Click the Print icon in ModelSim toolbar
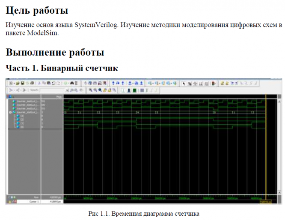This screenshot has height=220, width=285. pyautogui.click(x=32, y=83)
